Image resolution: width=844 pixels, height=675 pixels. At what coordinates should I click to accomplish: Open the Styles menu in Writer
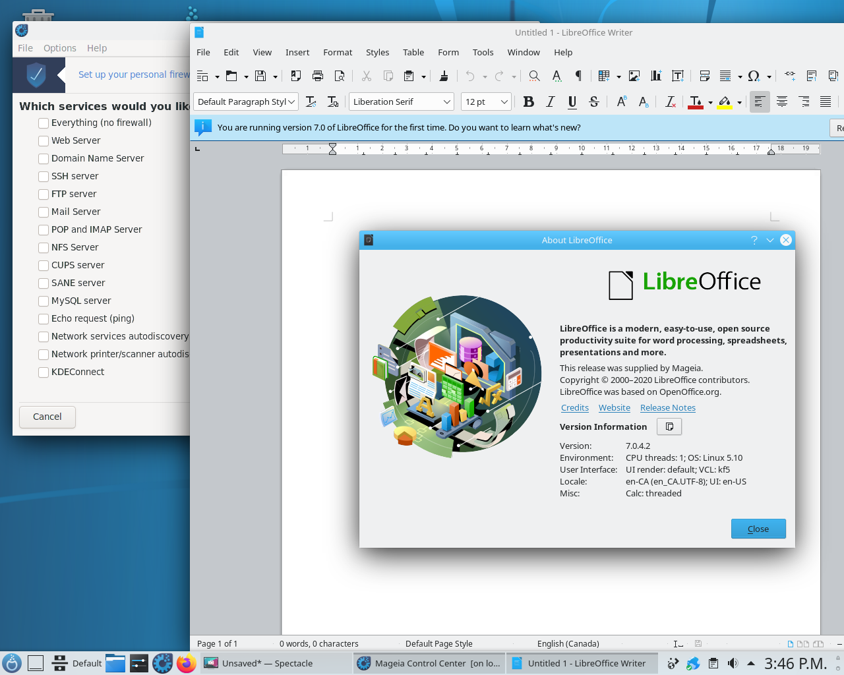[x=378, y=52]
